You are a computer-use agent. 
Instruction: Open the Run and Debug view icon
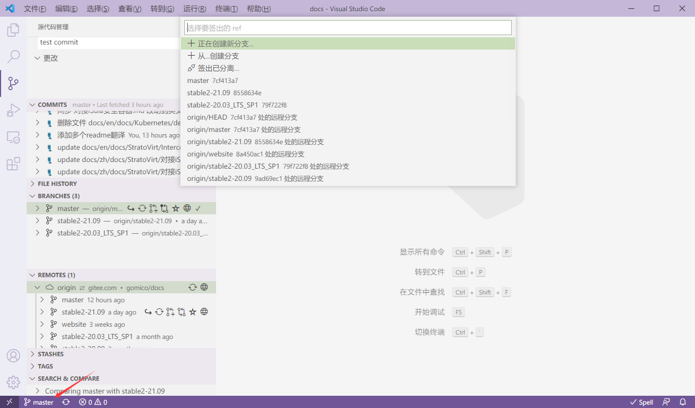click(13, 110)
